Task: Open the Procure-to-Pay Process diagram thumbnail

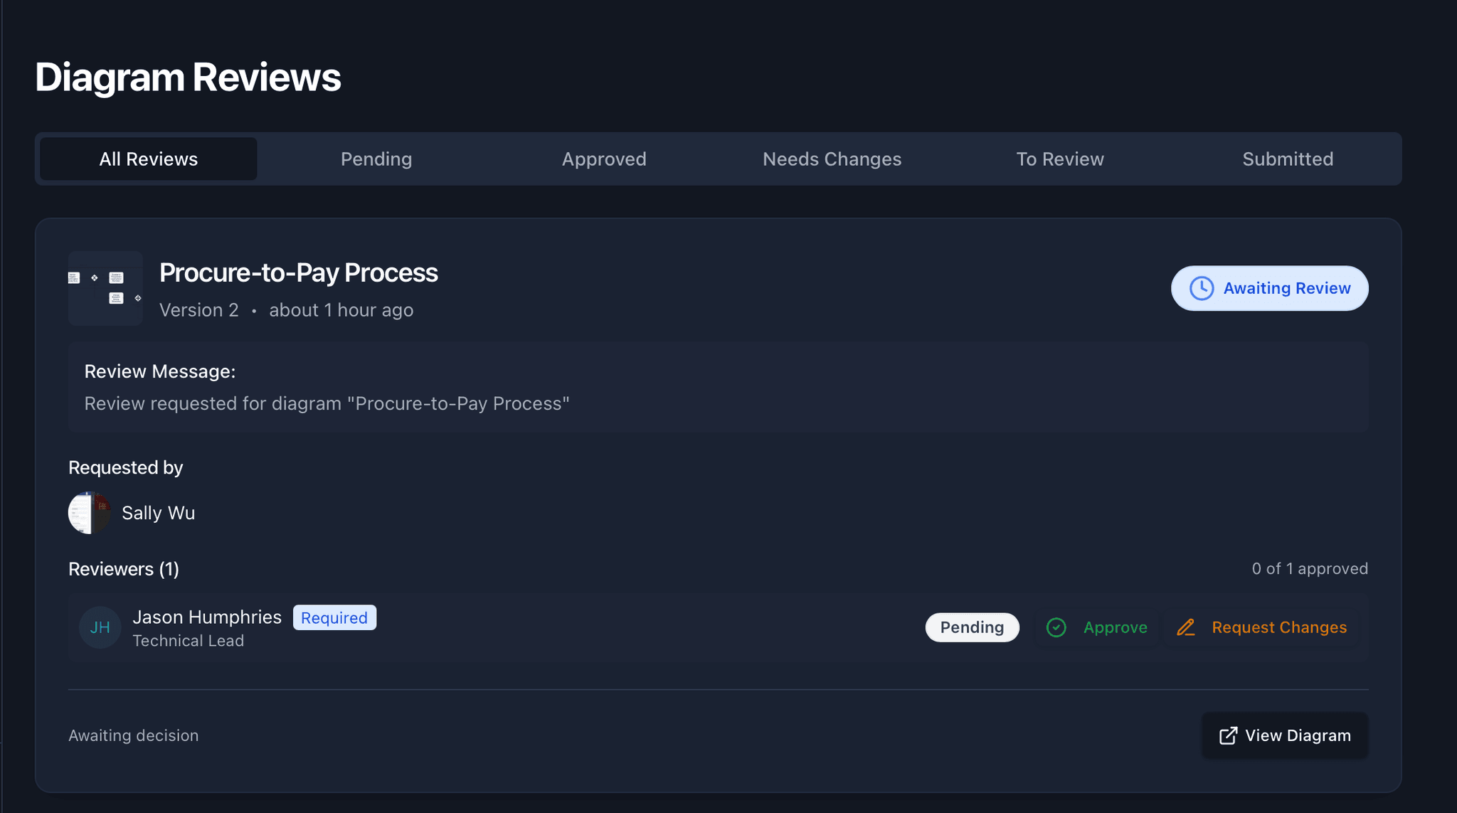Action: (x=105, y=289)
